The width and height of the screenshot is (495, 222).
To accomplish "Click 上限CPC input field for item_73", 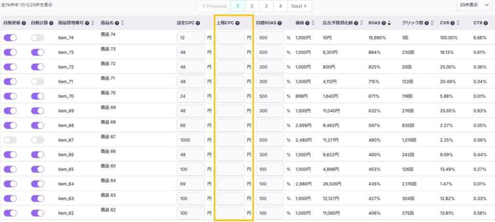I will [x=230, y=53].
